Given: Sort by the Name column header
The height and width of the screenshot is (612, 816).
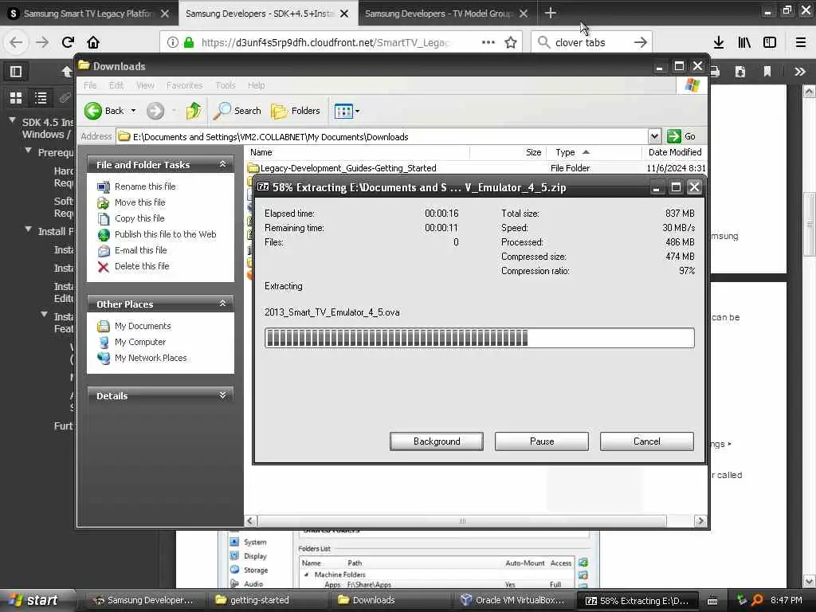Looking at the screenshot, I should (358, 152).
